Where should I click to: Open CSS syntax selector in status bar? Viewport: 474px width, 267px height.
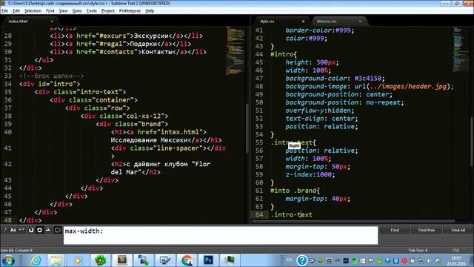pos(455,251)
